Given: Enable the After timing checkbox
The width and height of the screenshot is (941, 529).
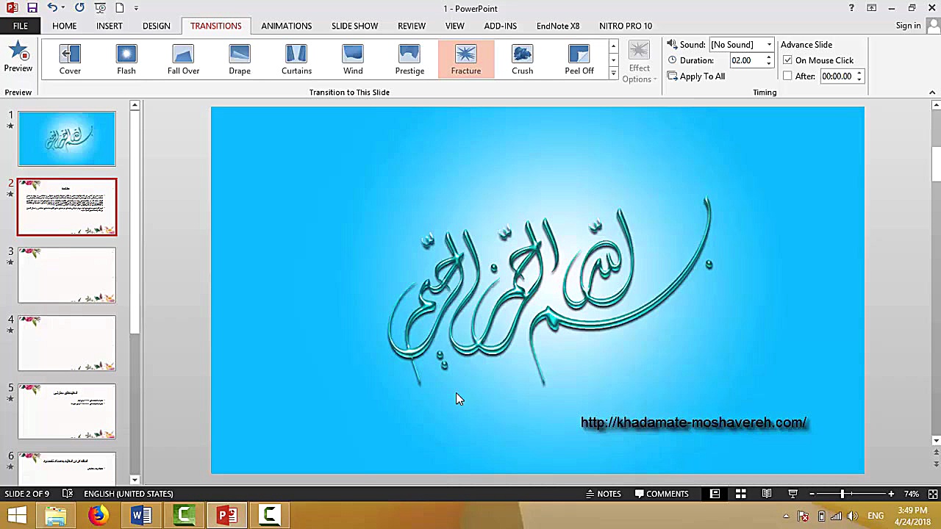Looking at the screenshot, I should pos(787,76).
